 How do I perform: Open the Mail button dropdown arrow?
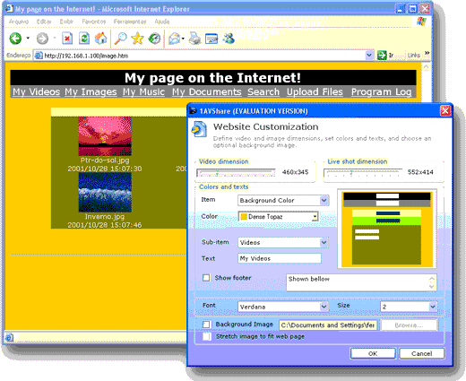[183, 39]
